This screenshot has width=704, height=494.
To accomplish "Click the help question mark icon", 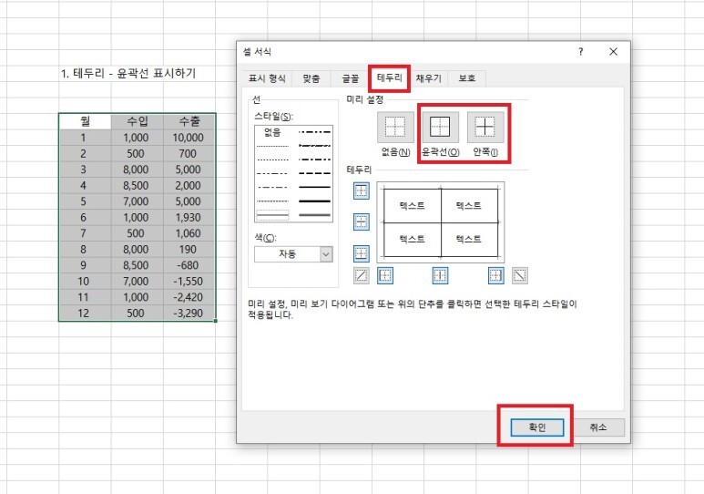I will (x=580, y=52).
